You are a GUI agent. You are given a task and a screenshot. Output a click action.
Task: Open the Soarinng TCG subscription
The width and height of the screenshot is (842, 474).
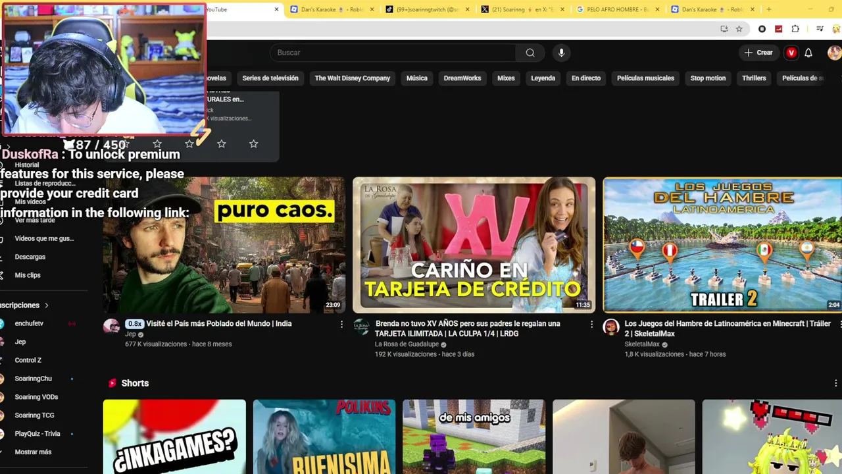pyautogui.click(x=34, y=415)
